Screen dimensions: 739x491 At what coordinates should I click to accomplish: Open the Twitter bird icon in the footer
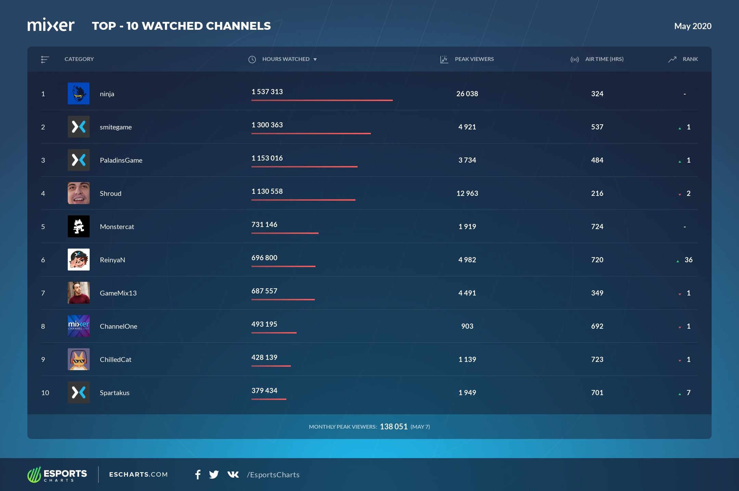(214, 475)
